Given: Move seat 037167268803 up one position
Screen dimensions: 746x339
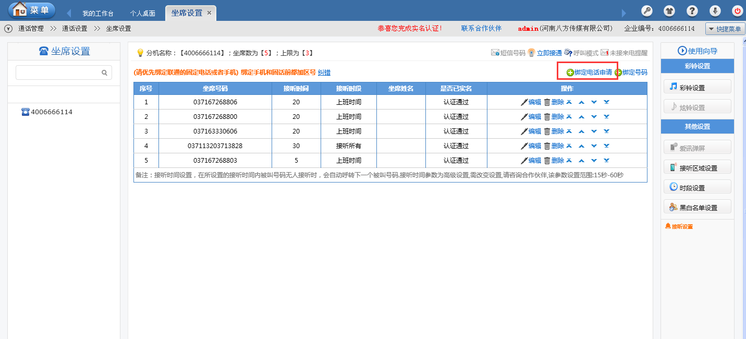Looking at the screenshot, I should pyautogui.click(x=581, y=161).
